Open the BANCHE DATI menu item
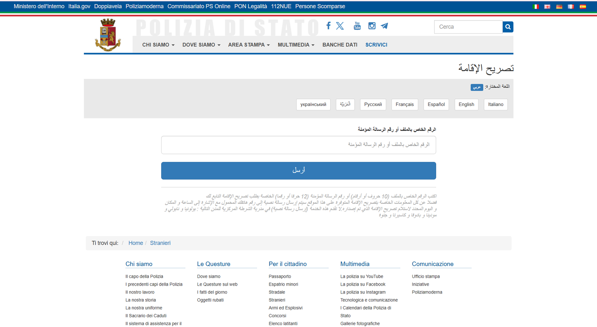The width and height of the screenshot is (597, 327). 340,45
